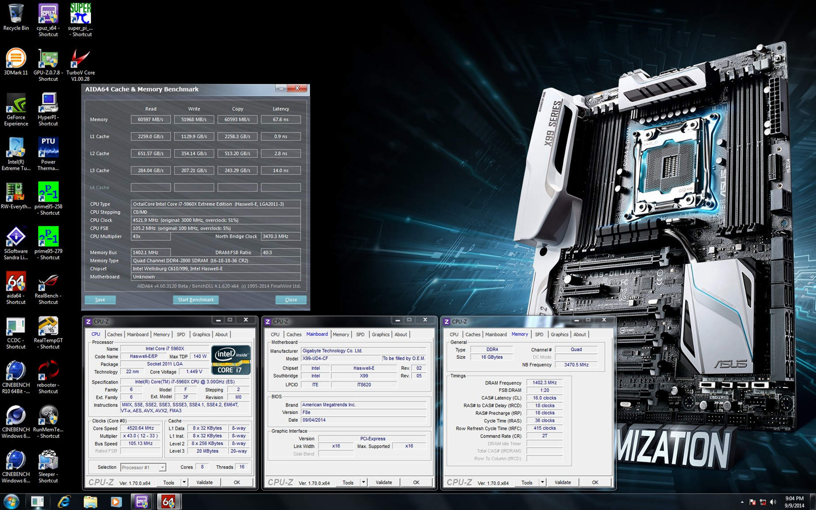Screen dimensions: 816x510
Task: Click the Memory Read result field
Action: coord(151,119)
